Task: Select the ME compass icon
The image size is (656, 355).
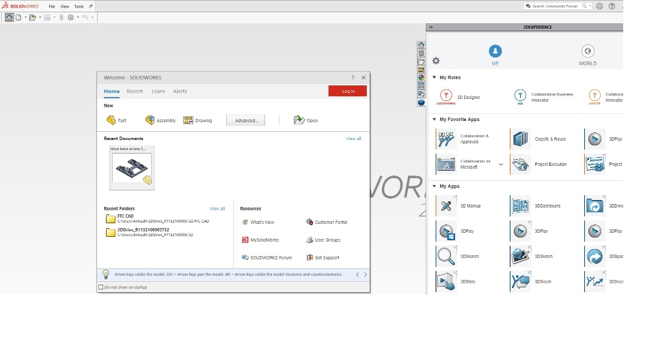Action: 495,51
